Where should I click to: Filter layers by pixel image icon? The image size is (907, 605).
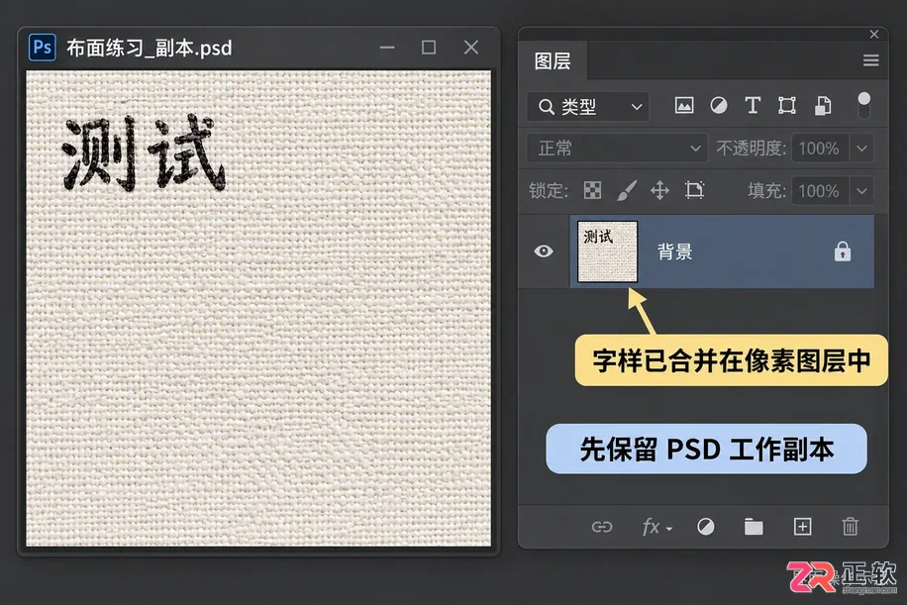(x=684, y=106)
